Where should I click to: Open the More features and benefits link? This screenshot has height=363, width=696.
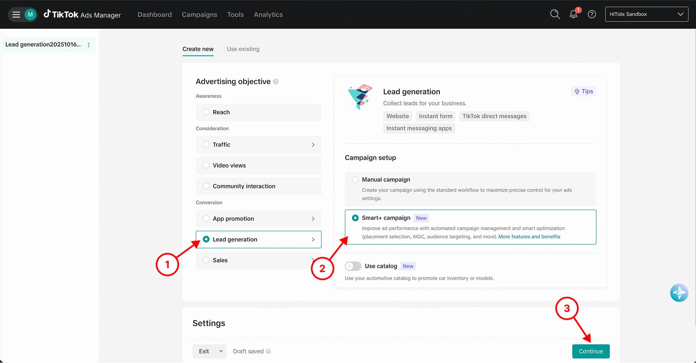[x=529, y=237]
